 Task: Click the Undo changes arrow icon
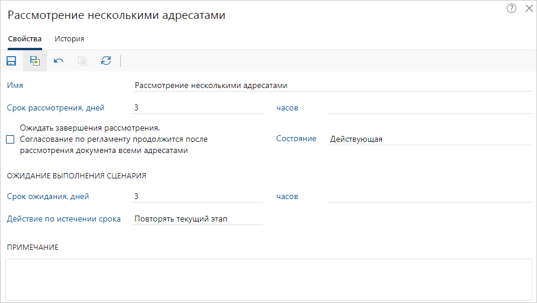59,61
